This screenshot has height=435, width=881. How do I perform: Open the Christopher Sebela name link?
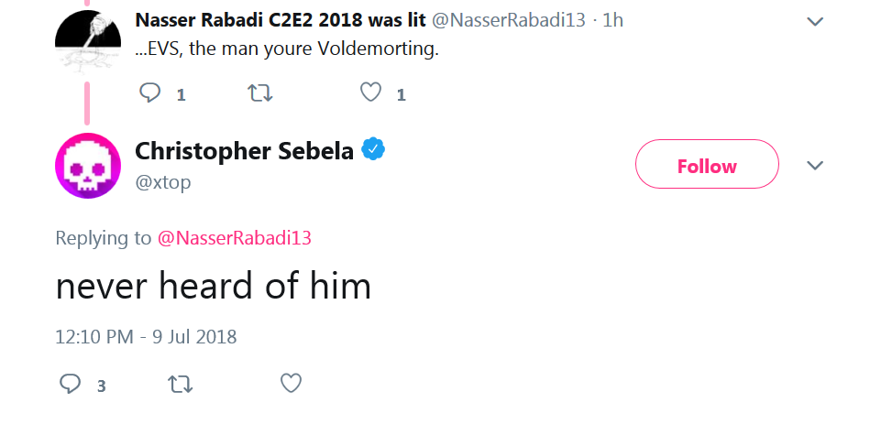[x=245, y=150]
